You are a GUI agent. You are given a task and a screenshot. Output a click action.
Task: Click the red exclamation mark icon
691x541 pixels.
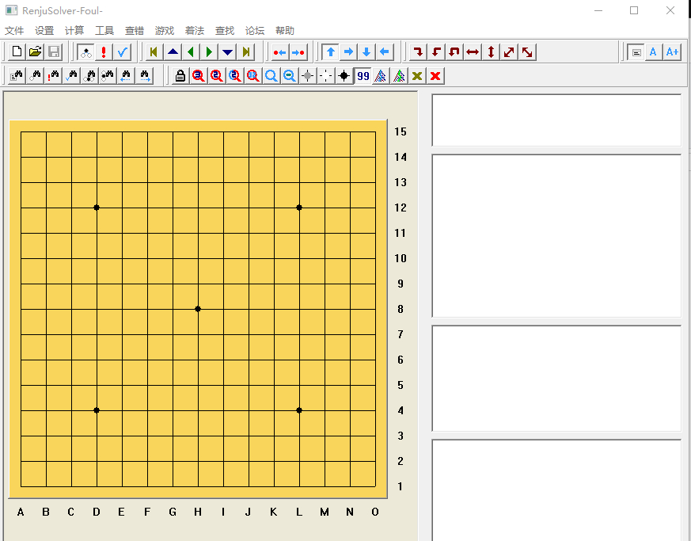[x=104, y=52]
